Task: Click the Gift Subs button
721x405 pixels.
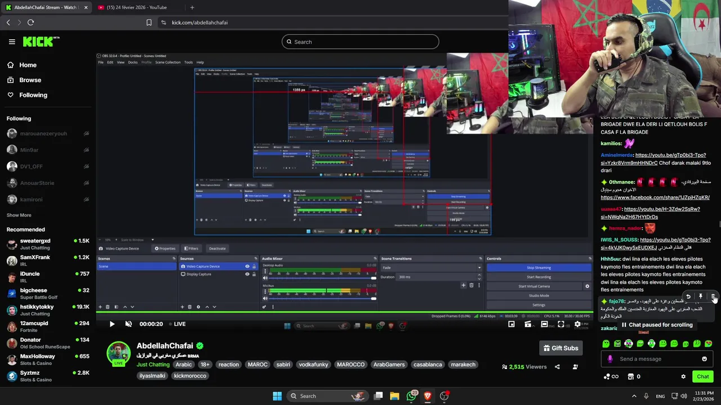Action: pos(560,348)
